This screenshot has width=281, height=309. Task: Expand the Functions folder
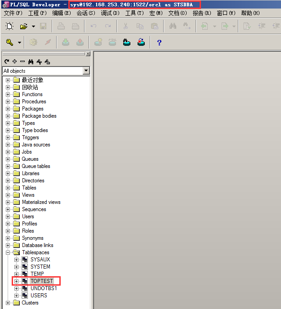pos(8,94)
